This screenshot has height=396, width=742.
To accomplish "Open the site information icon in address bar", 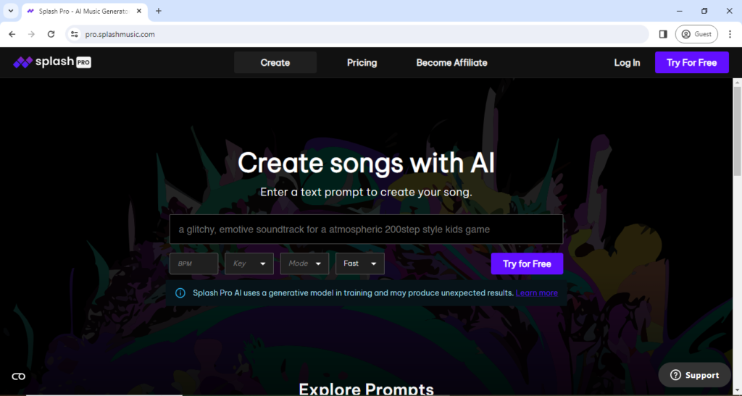I will tap(73, 34).
